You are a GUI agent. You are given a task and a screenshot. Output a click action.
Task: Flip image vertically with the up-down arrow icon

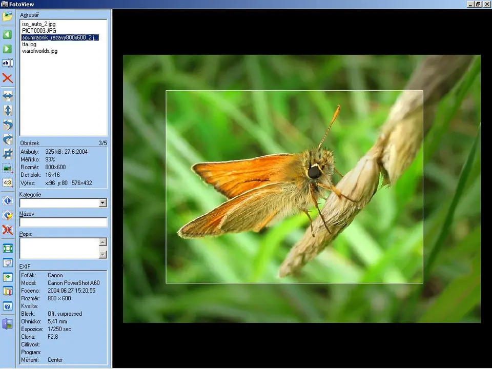(x=7, y=110)
